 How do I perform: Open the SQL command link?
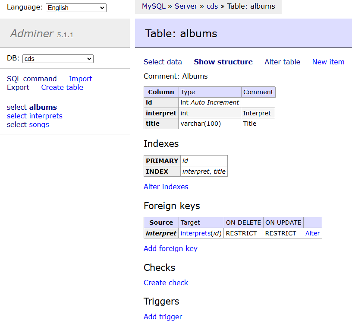[31, 79]
